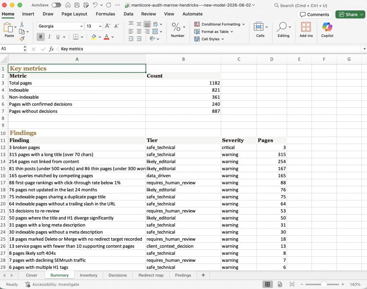
Task: Click the Decrease Font Size icon
Action: tap(116, 26)
